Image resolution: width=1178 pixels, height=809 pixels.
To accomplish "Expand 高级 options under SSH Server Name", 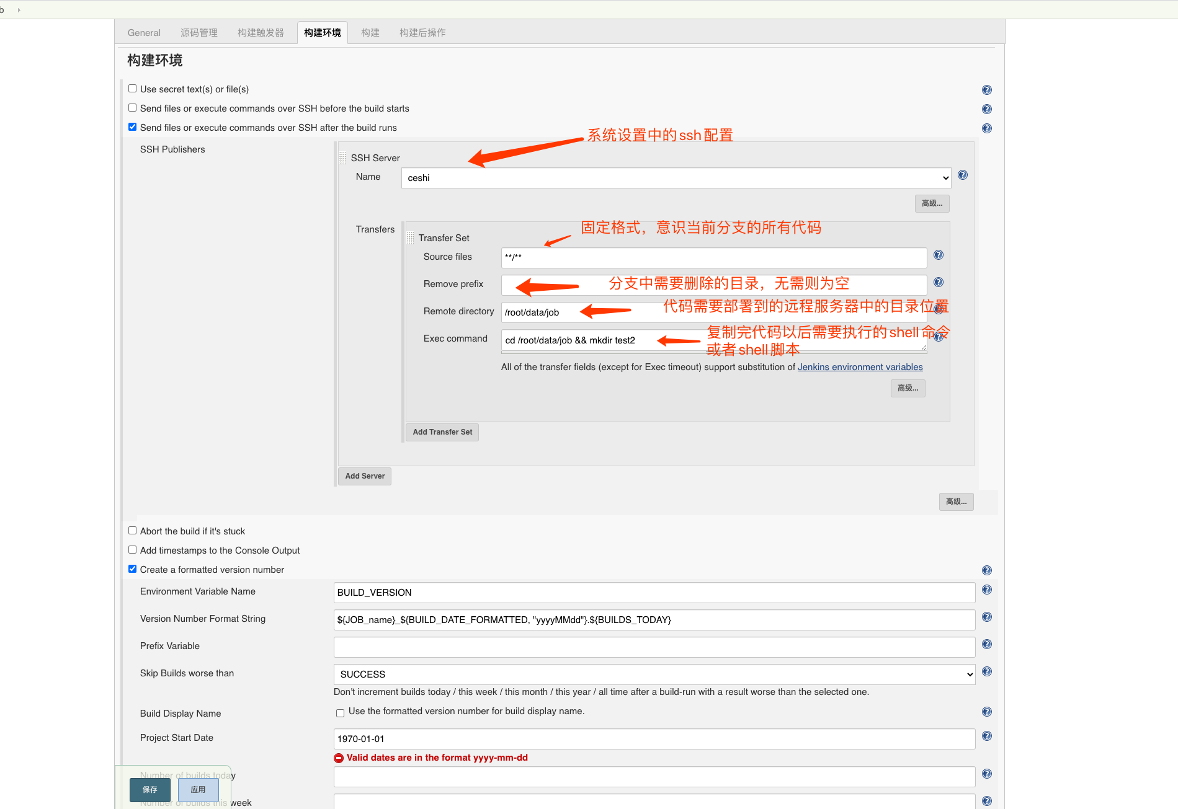I will 932,203.
